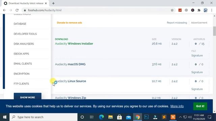Screen dimensions: 216x121
Task: Open the red chart extension icon
Action: click(180, 10)
